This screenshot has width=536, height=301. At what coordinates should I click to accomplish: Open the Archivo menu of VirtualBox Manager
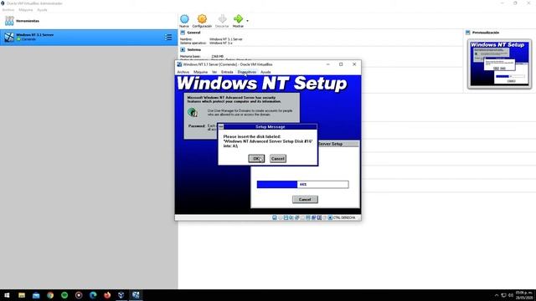coord(8,10)
